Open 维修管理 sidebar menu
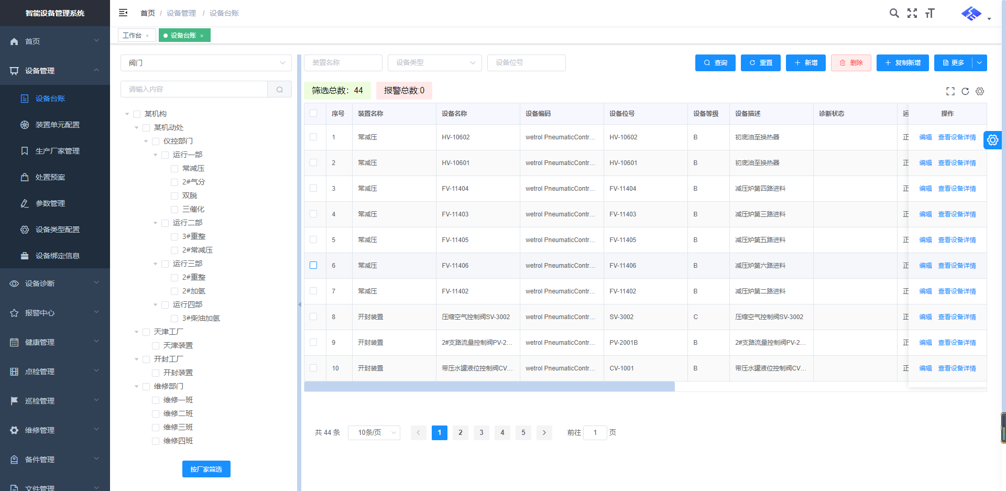 [x=55, y=430]
